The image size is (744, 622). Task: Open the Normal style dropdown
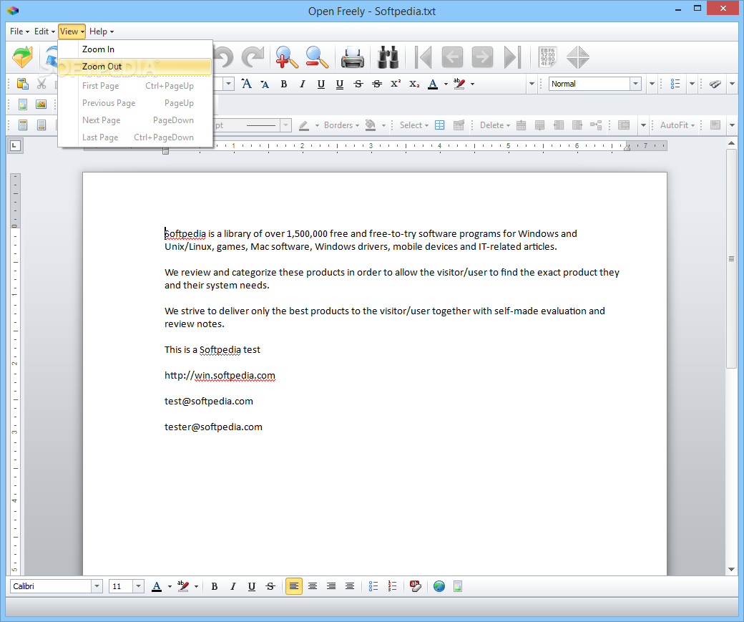636,84
